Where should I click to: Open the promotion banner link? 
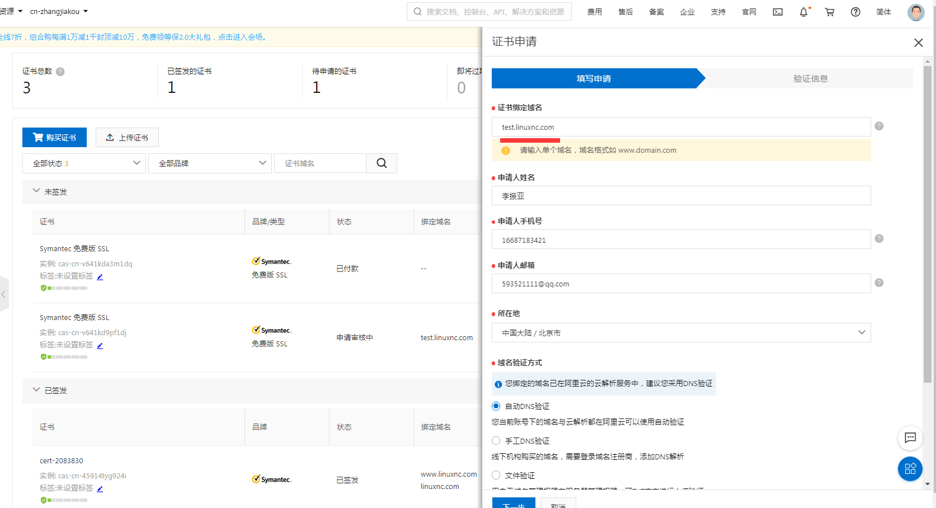[134, 37]
